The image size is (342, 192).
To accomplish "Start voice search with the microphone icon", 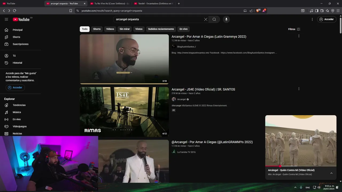I will coord(226,19).
